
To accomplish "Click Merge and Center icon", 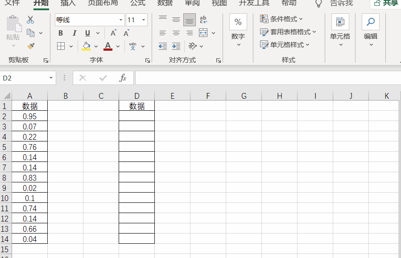I will (x=203, y=33).
